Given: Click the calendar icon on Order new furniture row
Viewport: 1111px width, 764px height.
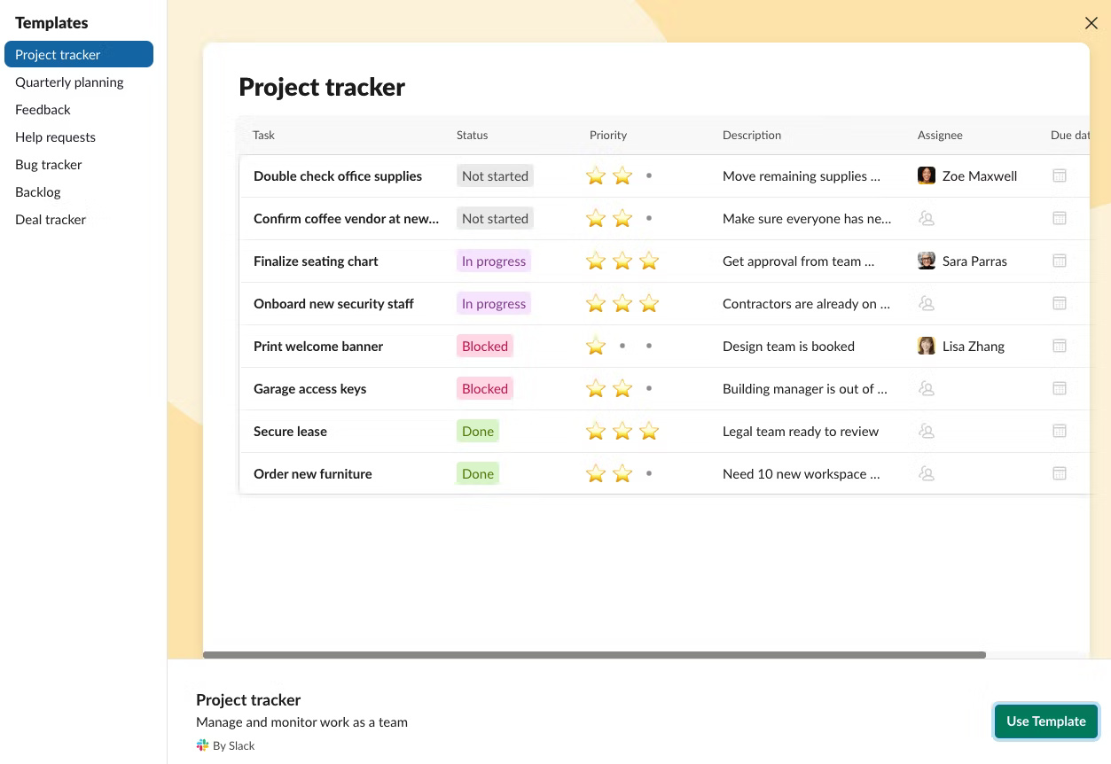Looking at the screenshot, I should [1060, 473].
